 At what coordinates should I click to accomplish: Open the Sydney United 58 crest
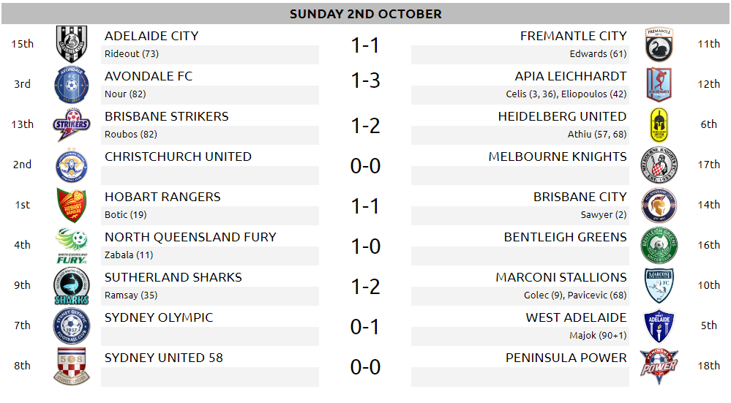[x=71, y=366]
